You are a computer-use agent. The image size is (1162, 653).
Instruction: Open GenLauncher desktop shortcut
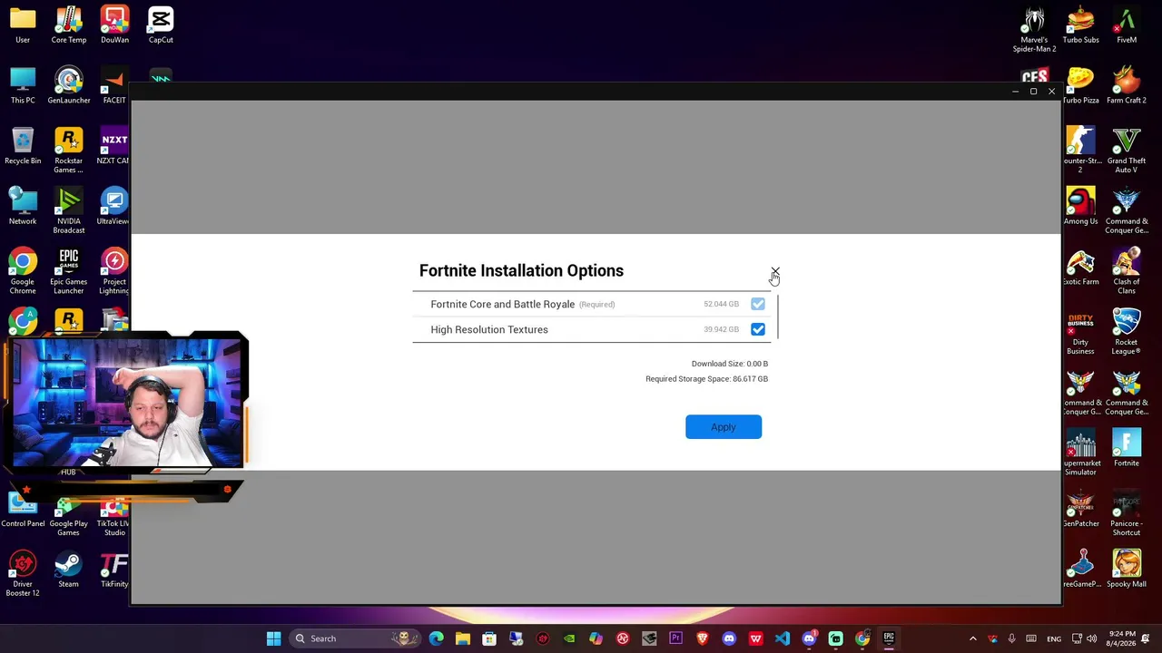[x=69, y=86]
